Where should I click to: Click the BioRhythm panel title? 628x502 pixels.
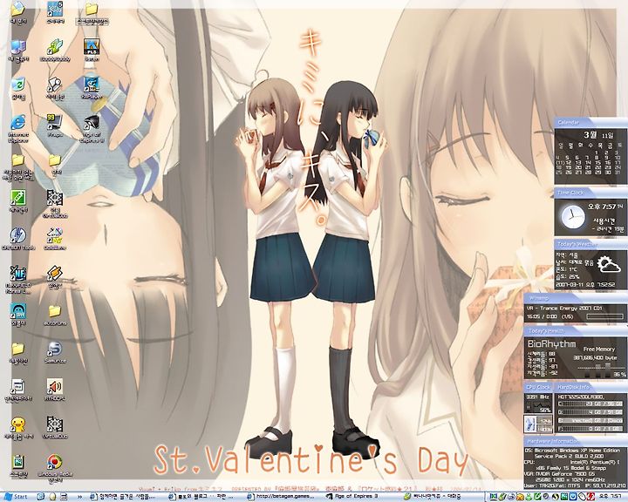(x=551, y=344)
